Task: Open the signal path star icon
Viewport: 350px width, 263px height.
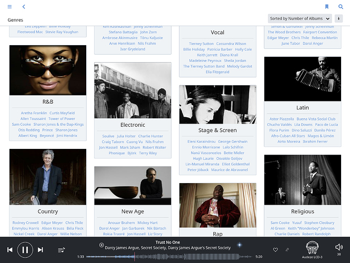Action: 240,245
